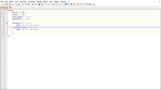
Task: Start macro recording with red dot icon
Action: (x=78, y=4)
